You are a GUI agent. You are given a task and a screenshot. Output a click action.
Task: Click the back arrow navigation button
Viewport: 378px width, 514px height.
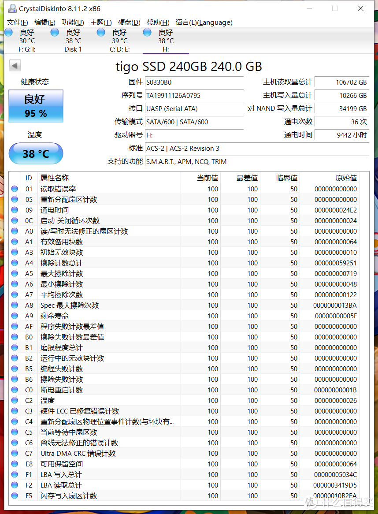coord(15,65)
